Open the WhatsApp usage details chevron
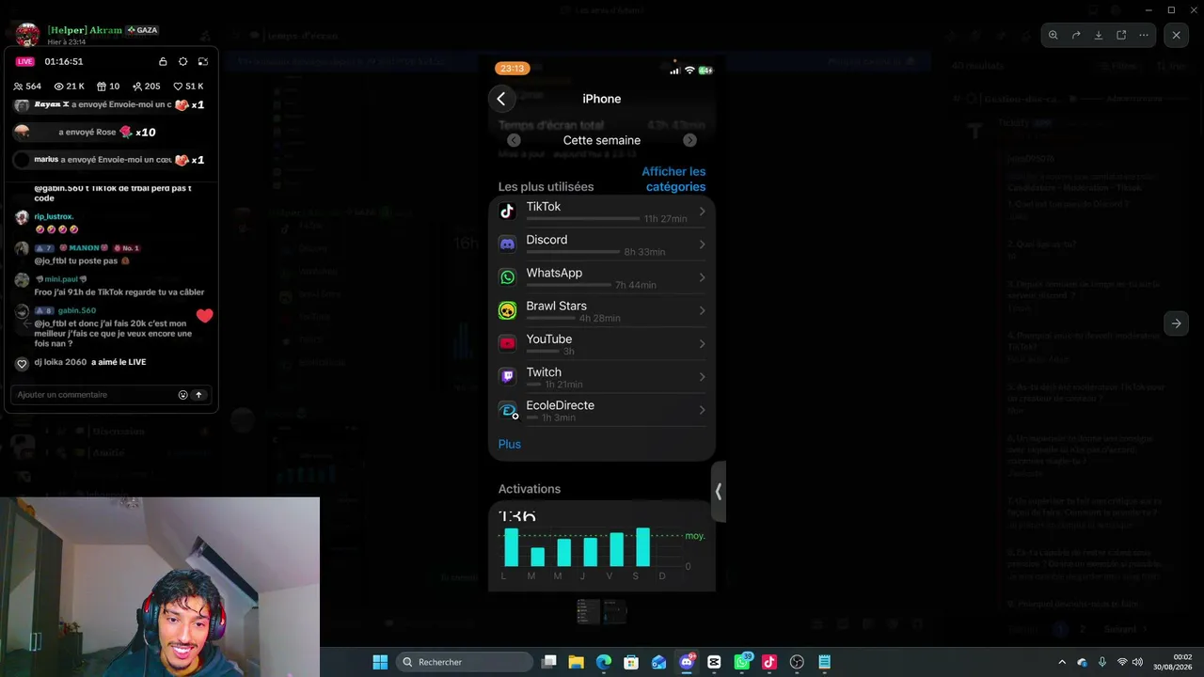 point(702,277)
